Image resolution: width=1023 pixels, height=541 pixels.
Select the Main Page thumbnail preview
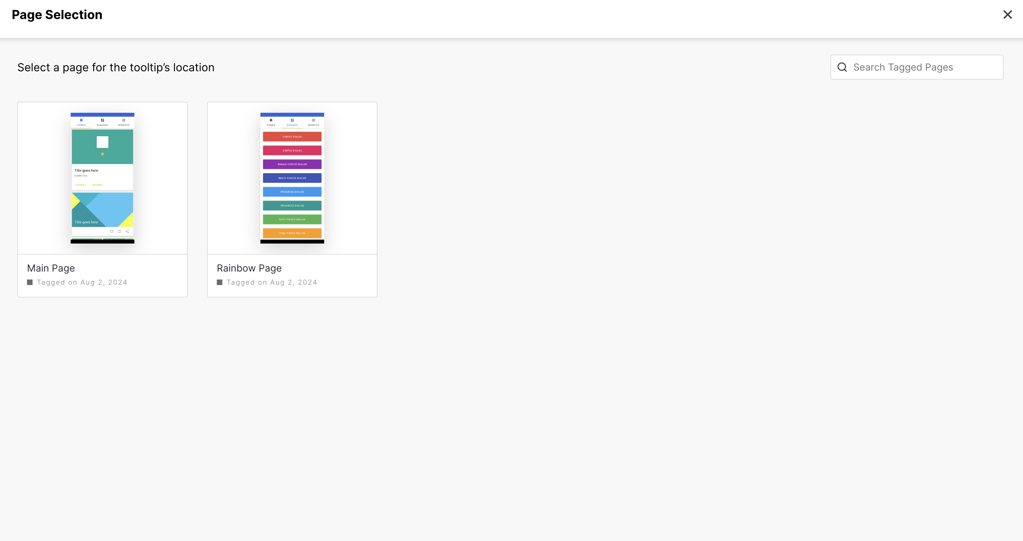coord(103,178)
